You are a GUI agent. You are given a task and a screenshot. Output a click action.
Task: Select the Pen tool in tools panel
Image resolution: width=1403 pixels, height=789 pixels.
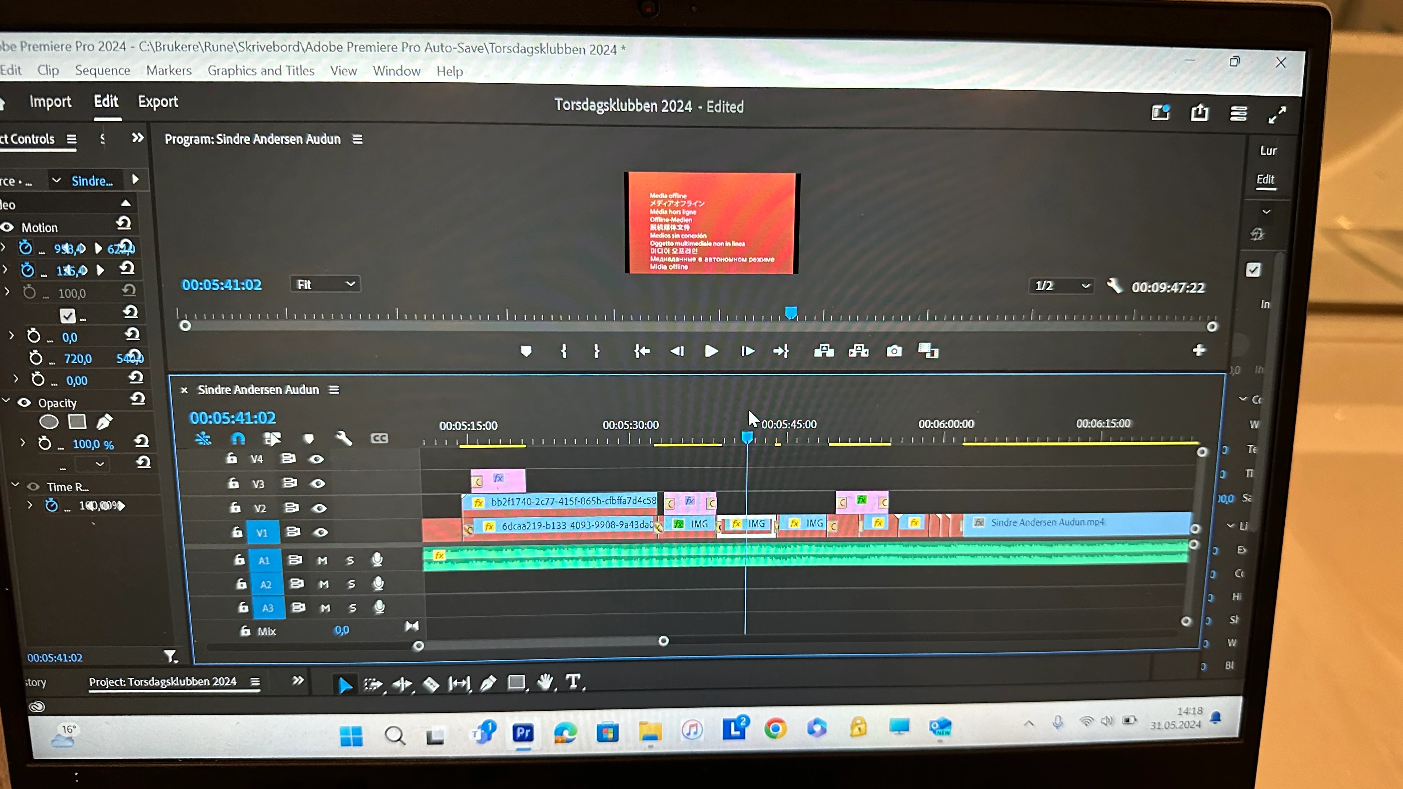488,683
